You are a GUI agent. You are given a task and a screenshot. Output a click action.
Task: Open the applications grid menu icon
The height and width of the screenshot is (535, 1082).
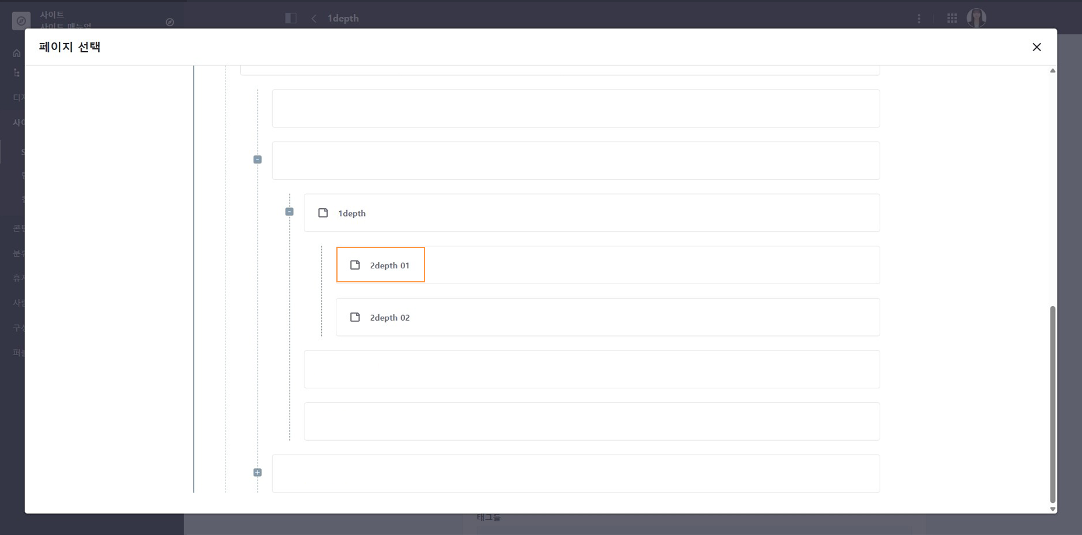(x=952, y=19)
